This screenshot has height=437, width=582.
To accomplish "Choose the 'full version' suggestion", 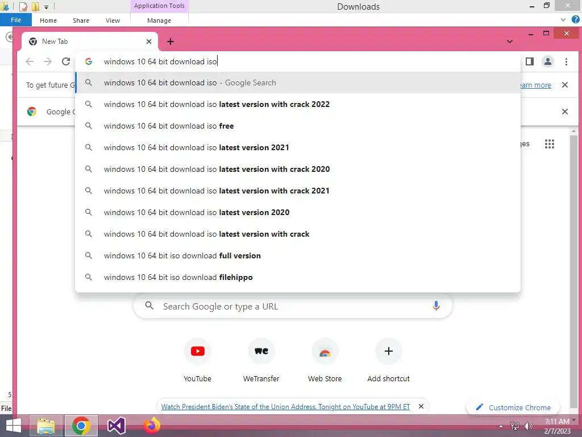I will [298, 255].
